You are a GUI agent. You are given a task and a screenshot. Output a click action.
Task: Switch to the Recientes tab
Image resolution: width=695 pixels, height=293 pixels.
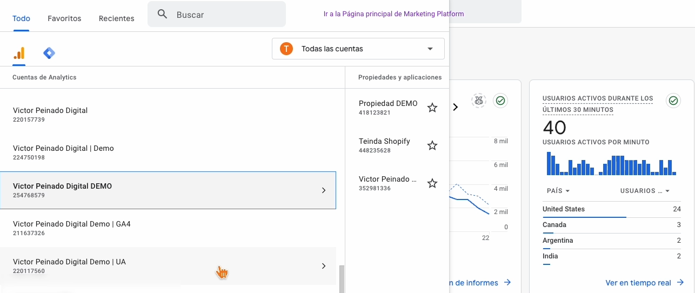point(116,18)
